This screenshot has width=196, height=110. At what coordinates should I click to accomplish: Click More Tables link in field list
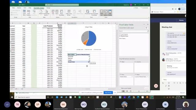click(123, 38)
